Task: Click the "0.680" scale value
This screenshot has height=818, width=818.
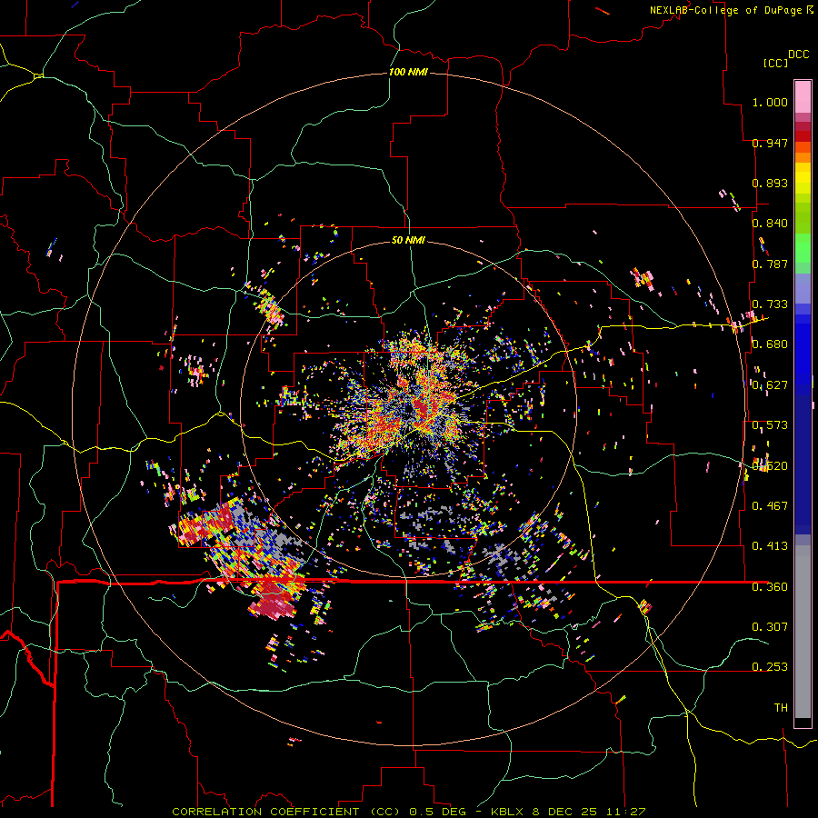Action: click(770, 344)
